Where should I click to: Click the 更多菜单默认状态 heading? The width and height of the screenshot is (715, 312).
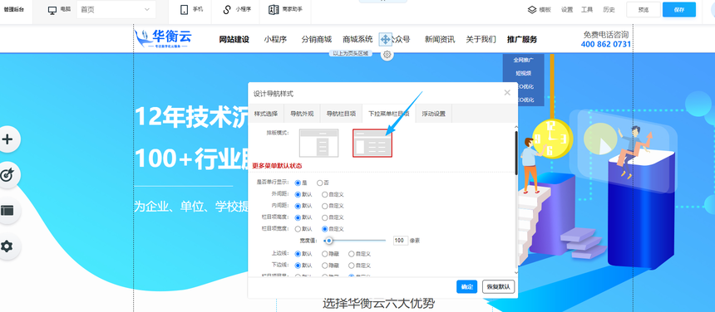[277, 166]
